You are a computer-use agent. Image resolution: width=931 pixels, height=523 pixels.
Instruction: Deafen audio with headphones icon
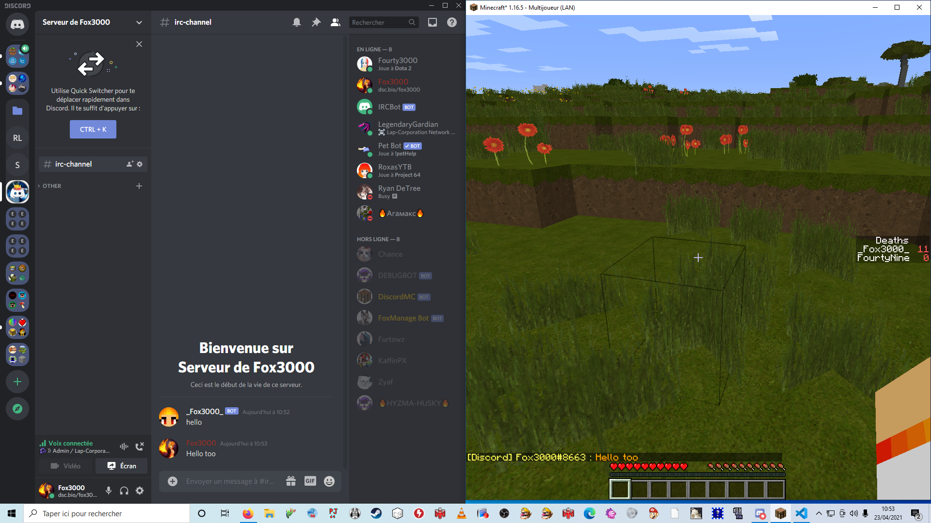[x=124, y=491]
